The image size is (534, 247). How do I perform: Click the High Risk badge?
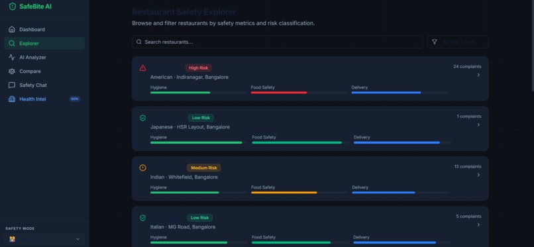click(199, 68)
